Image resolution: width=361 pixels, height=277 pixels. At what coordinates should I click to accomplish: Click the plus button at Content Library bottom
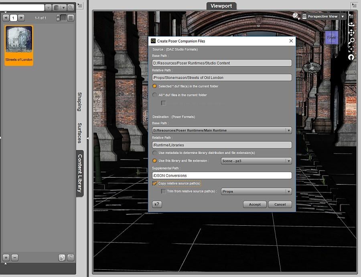point(6,258)
